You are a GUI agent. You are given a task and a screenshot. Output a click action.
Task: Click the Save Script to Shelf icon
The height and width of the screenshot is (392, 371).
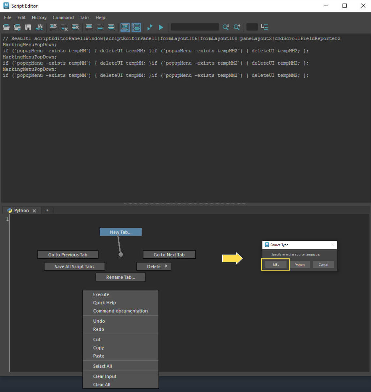39,27
